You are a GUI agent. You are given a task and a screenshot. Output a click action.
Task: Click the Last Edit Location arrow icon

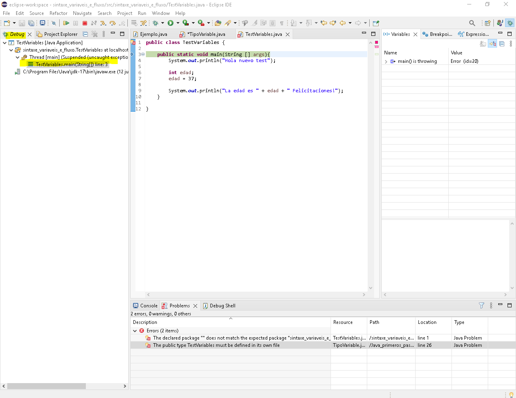(x=323, y=23)
